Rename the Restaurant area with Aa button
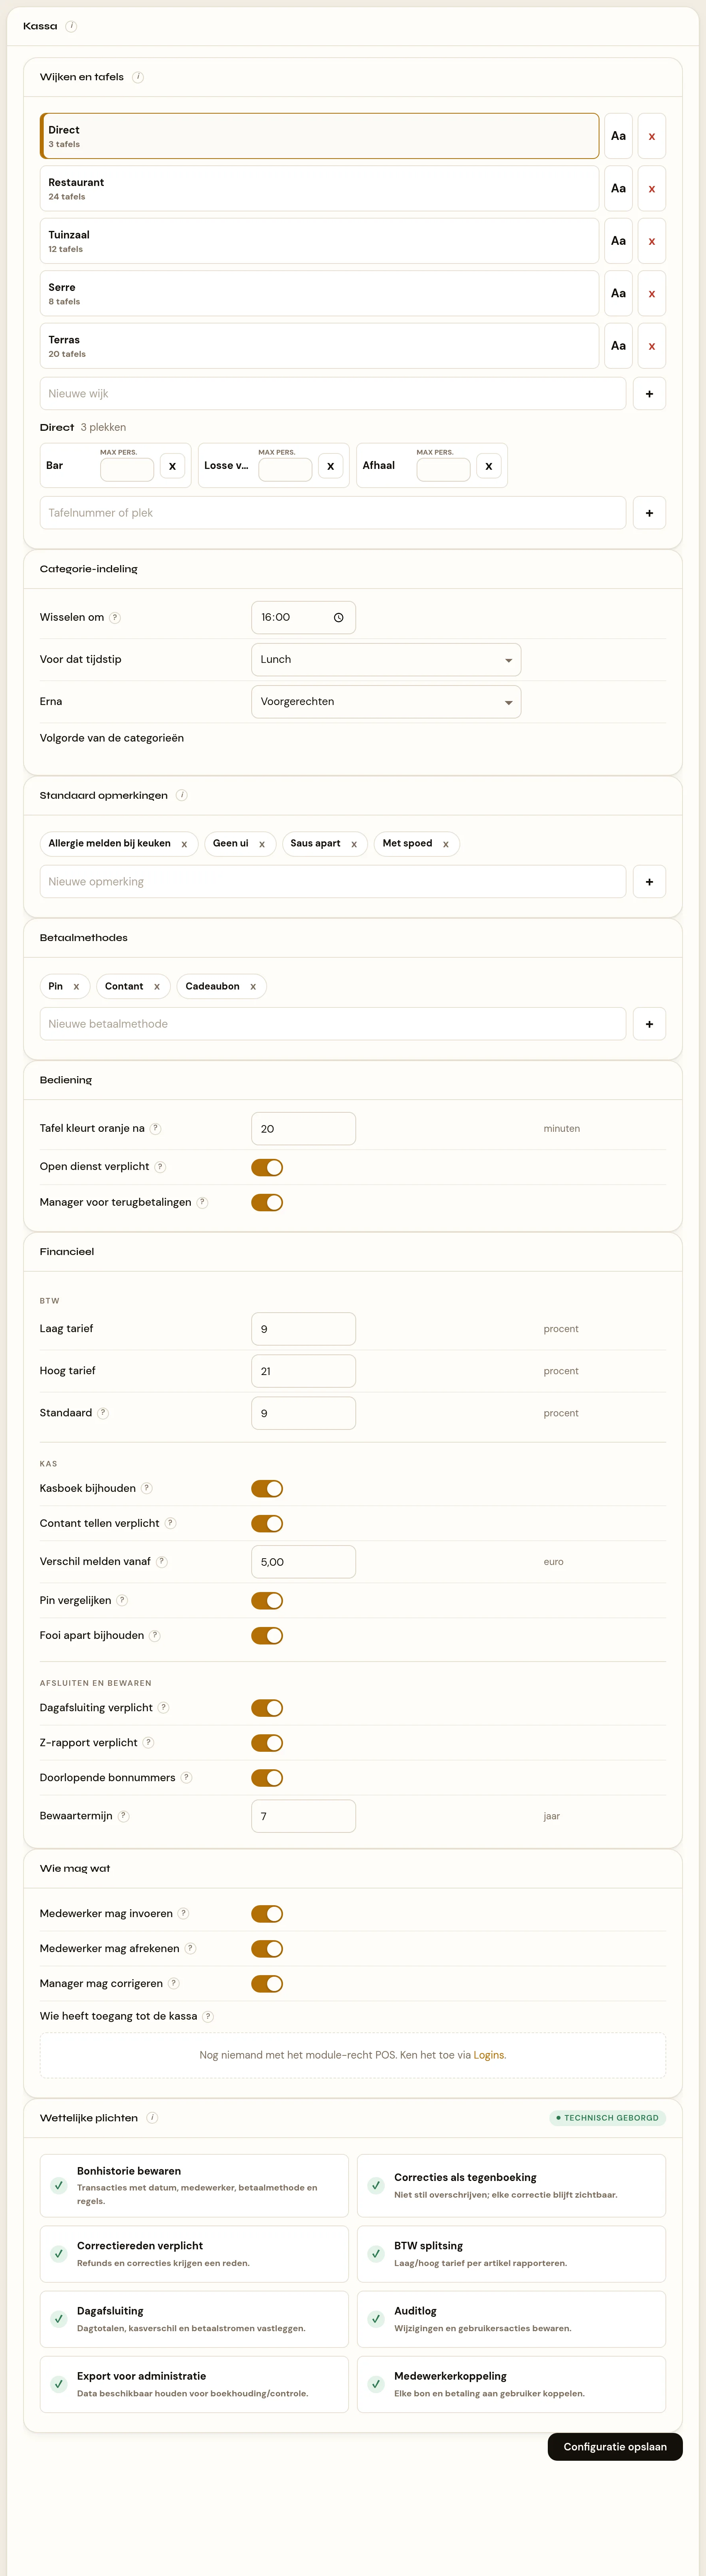Image resolution: width=706 pixels, height=2576 pixels. coord(618,188)
